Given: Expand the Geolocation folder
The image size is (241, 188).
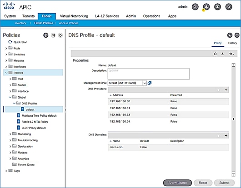Looking at the screenshot, I should pyautogui.click(x=10, y=146).
